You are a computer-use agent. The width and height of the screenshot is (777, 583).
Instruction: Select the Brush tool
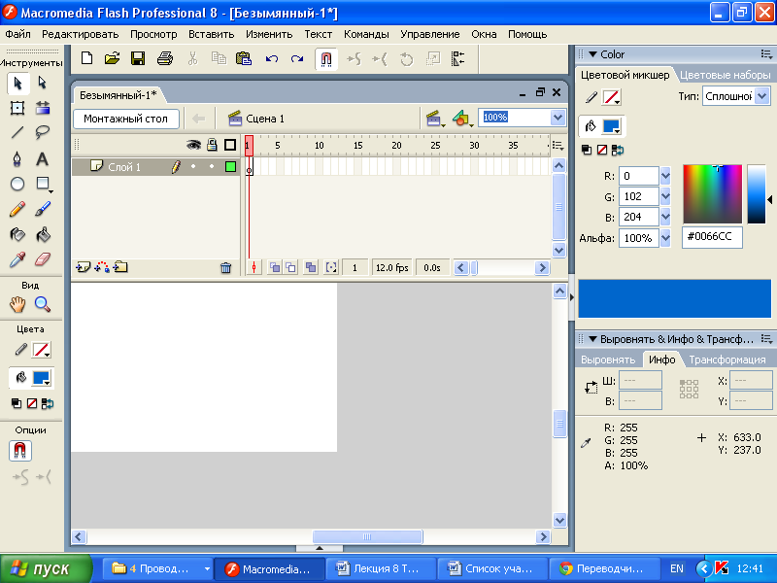click(43, 209)
